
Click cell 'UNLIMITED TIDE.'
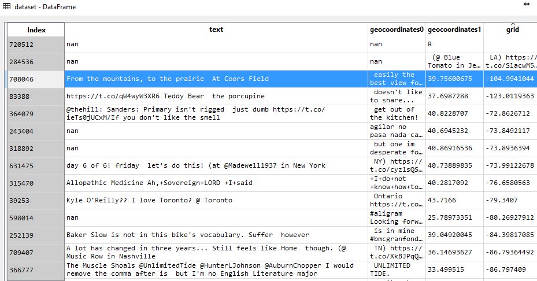coord(397,269)
